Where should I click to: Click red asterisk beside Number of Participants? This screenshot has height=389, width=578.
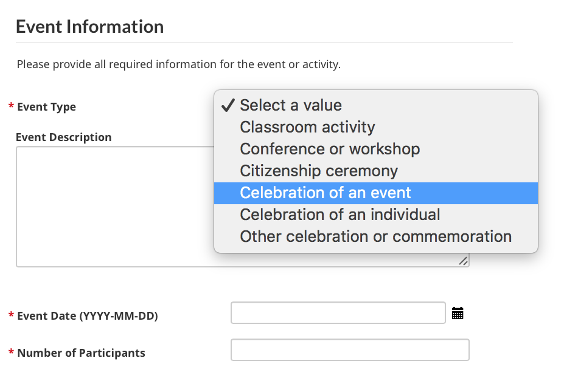pos(11,353)
